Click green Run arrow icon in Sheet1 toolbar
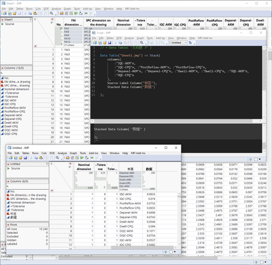 click(76, 14)
